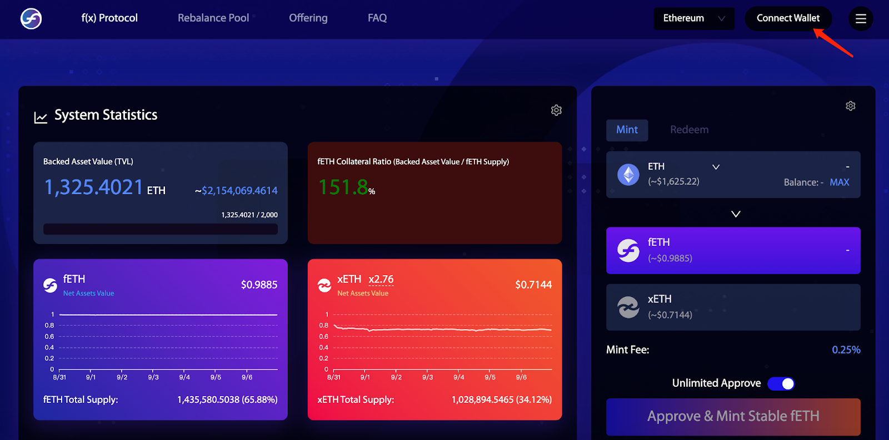Select xETH as the mint output token
The height and width of the screenshot is (440, 889).
pyautogui.click(x=733, y=307)
